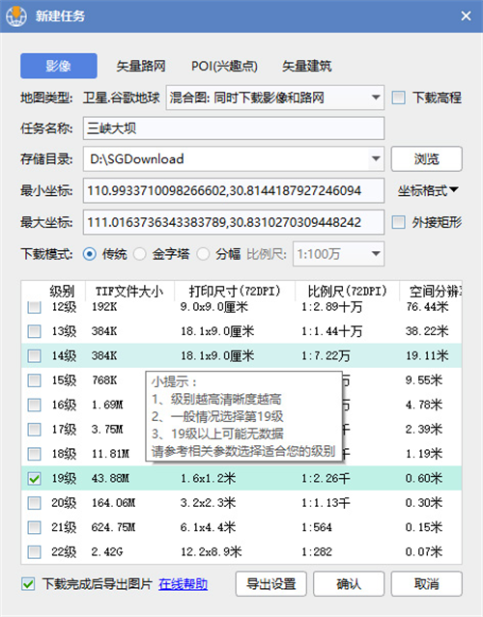Click the 确认 button
This screenshot has height=617, width=483.
pos(349,584)
